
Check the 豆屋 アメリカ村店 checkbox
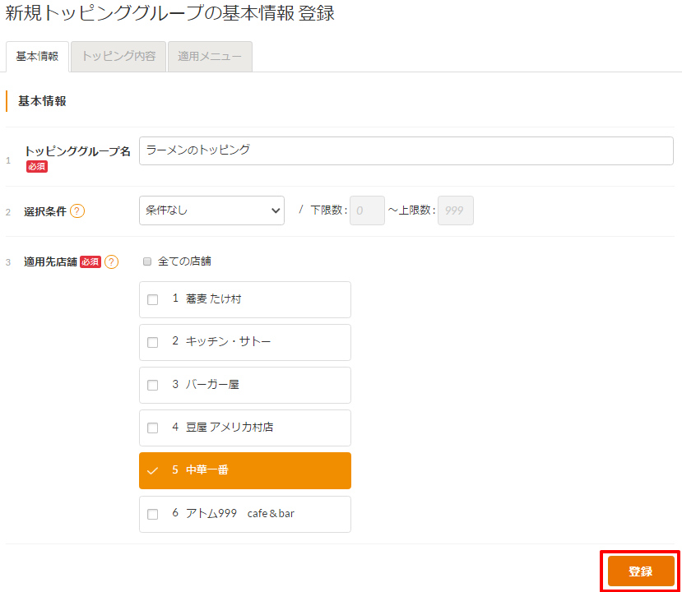152,428
